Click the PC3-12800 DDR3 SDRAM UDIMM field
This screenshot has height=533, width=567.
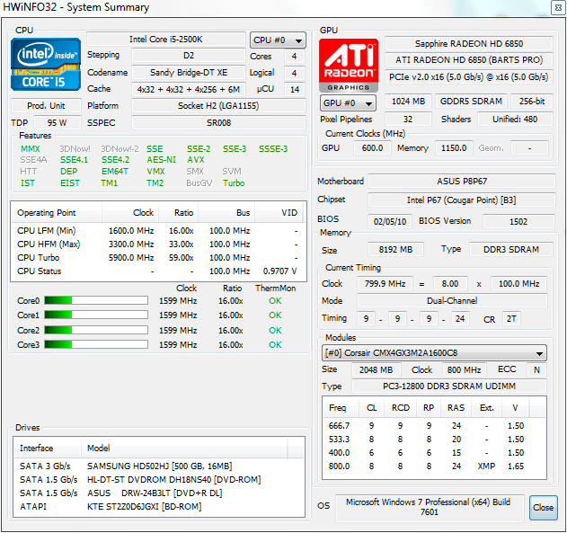(x=448, y=386)
